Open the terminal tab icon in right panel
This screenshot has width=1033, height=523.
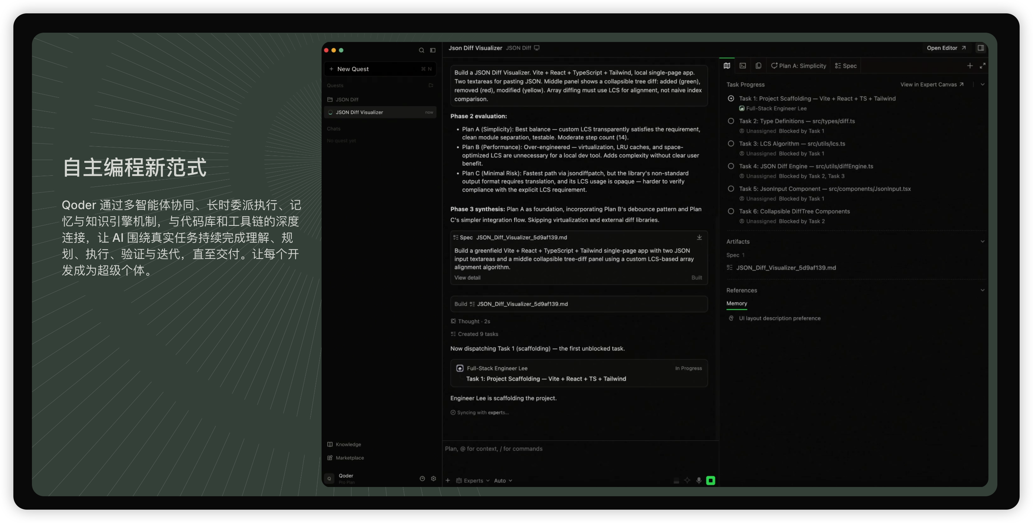(x=743, y=66)
